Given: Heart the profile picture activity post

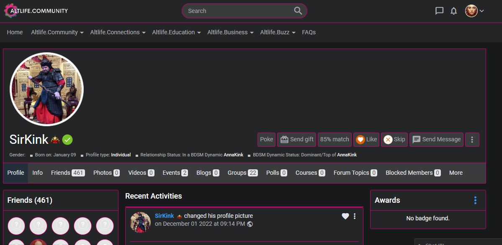Looking at the screenshot, I should click(x=345, y=216).
